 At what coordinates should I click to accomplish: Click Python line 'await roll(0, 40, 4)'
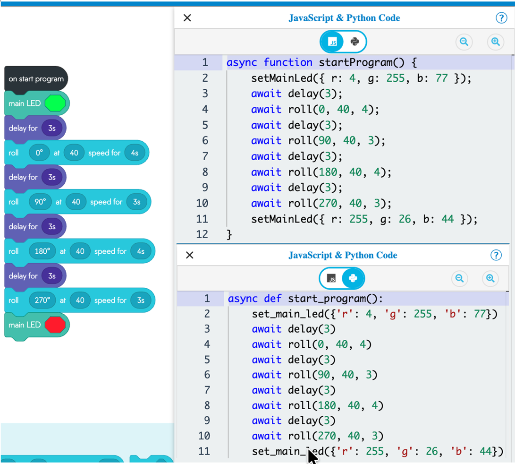pyautogui.click(x=312, y=344)
